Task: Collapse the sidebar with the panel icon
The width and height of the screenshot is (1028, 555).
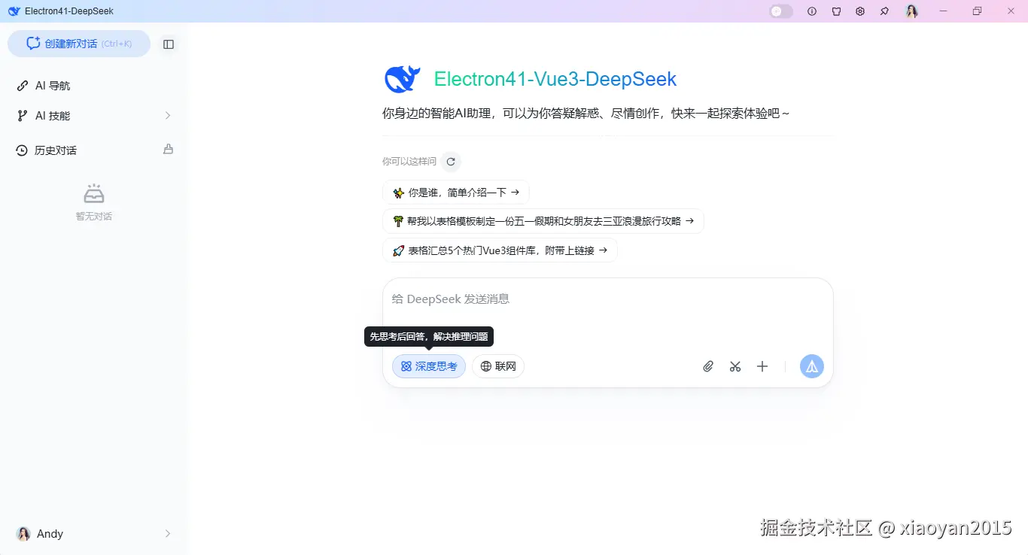Action: tap(169, 44)
